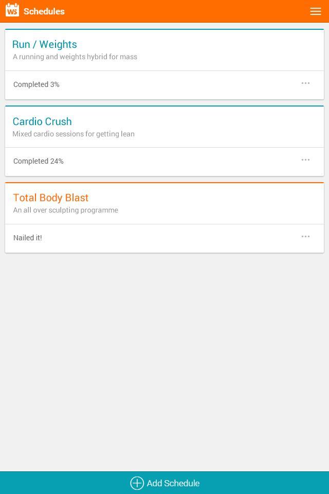
Task: Open the Schedules title in the top bar
Action: coord(44,11)
